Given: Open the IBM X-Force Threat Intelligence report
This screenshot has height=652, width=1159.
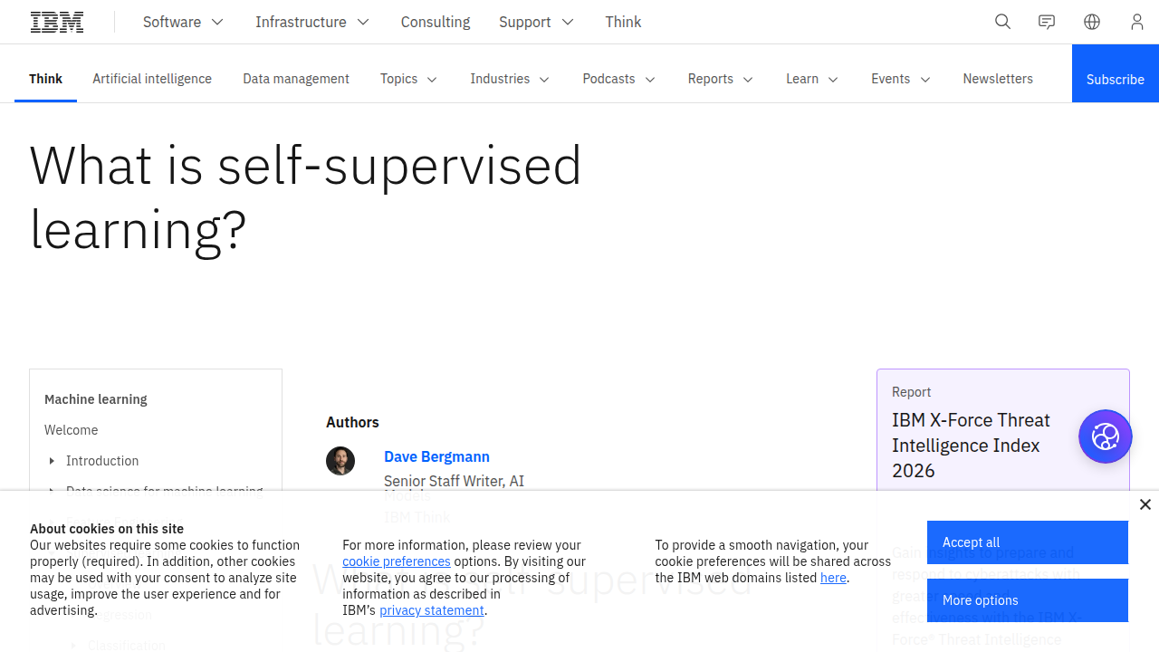Looking at the screenshot, I should pyautogui.click(x=971, y=446).
